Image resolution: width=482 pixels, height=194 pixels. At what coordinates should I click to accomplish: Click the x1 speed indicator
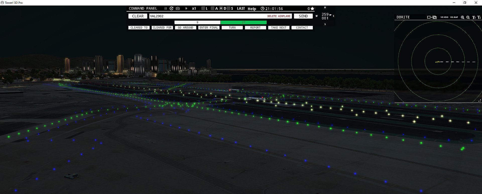coord(194,9)
